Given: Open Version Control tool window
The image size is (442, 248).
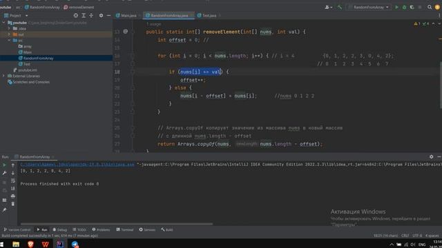Looking at the screenshot, I should pos(17,229).
